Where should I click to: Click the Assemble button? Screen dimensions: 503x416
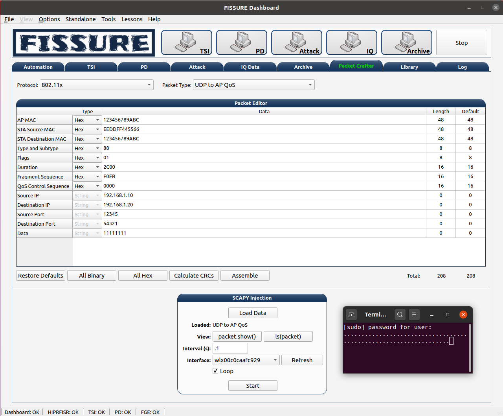point(245,276)
